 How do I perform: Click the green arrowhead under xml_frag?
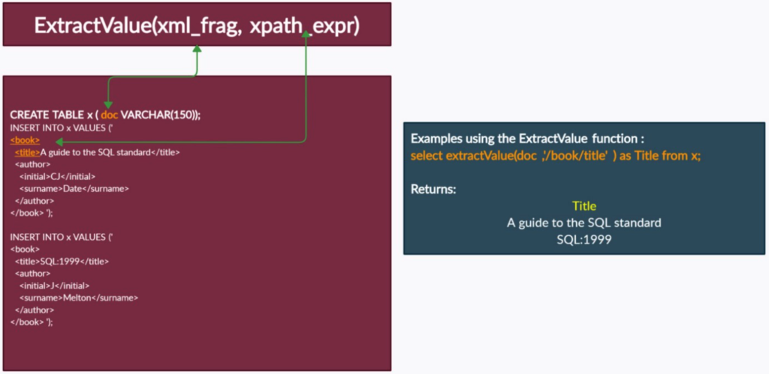coord(197,49)
